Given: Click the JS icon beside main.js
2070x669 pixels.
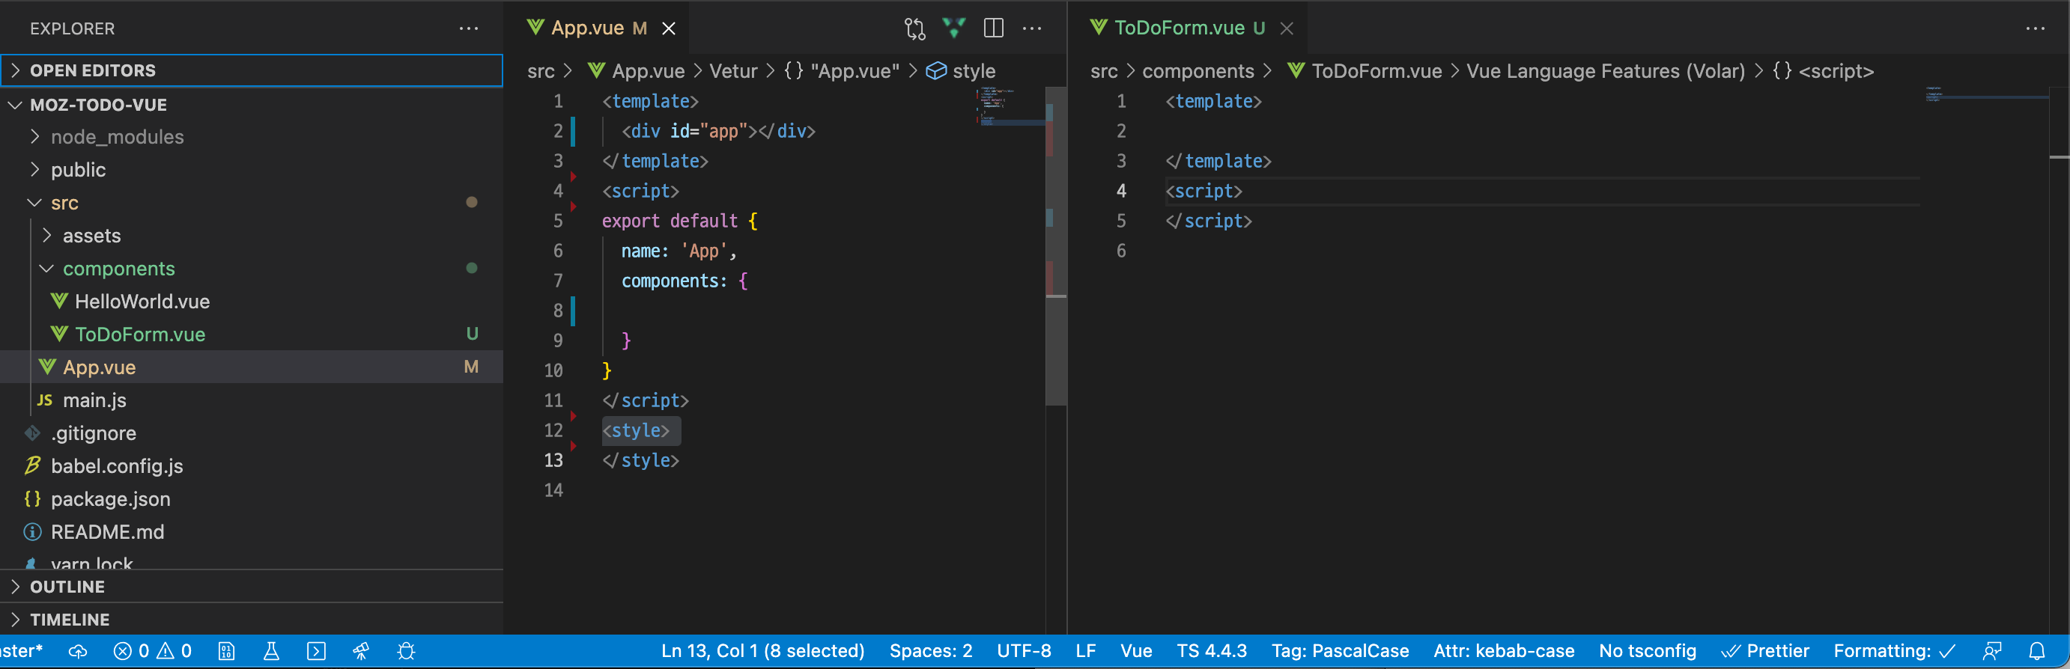Looking at the screenshot, I should pos(45,400).
